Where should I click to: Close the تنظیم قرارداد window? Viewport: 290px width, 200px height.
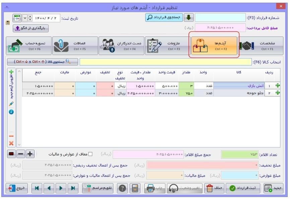(281, 6)
